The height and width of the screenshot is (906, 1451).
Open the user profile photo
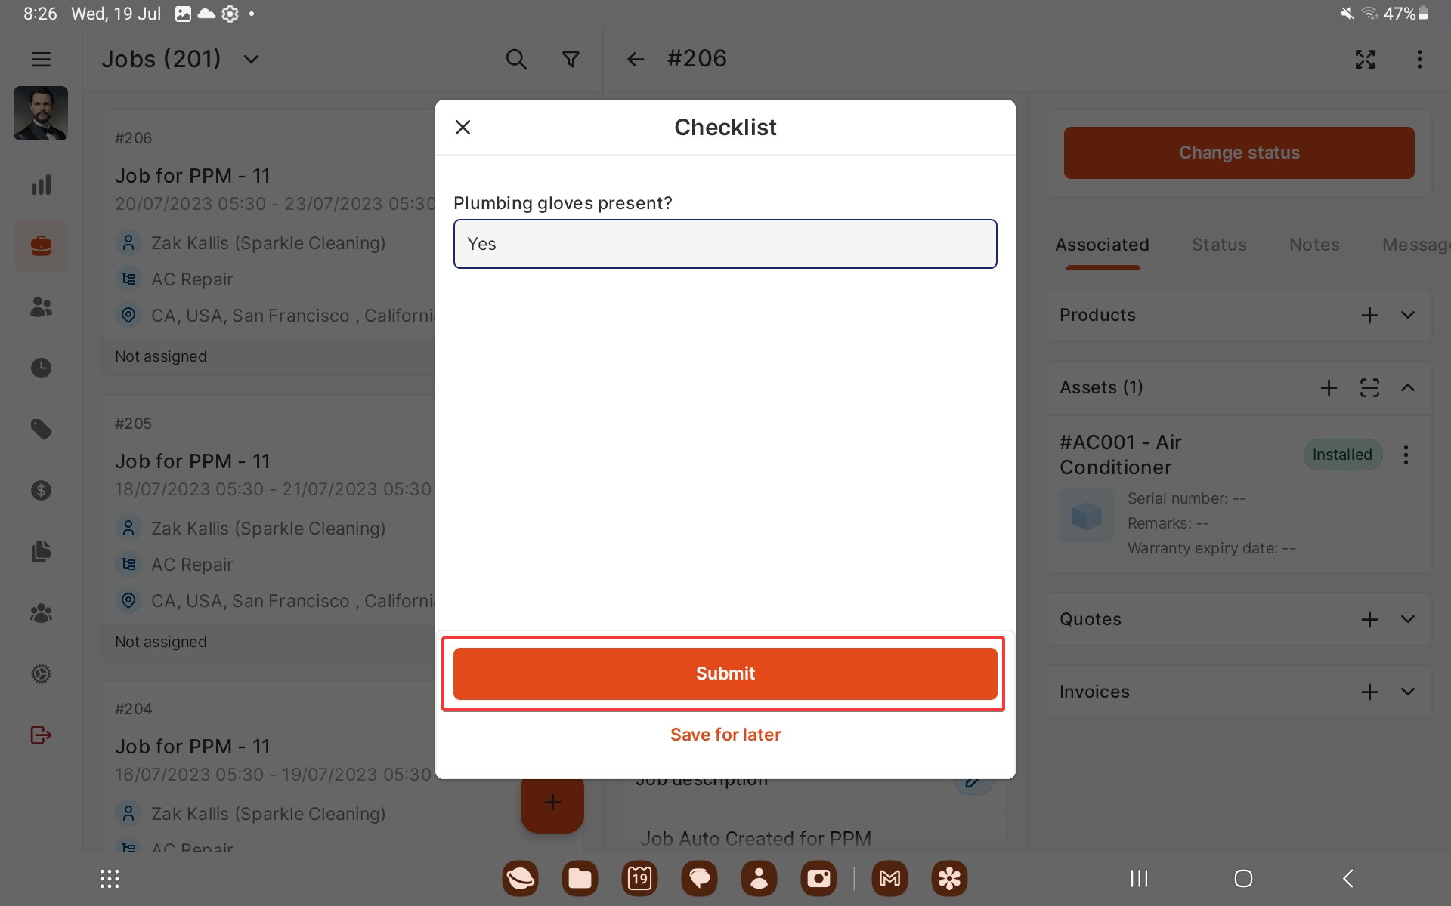coord(41,113)
